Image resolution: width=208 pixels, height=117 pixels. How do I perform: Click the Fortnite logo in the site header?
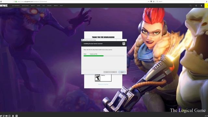tap(4, 6)
